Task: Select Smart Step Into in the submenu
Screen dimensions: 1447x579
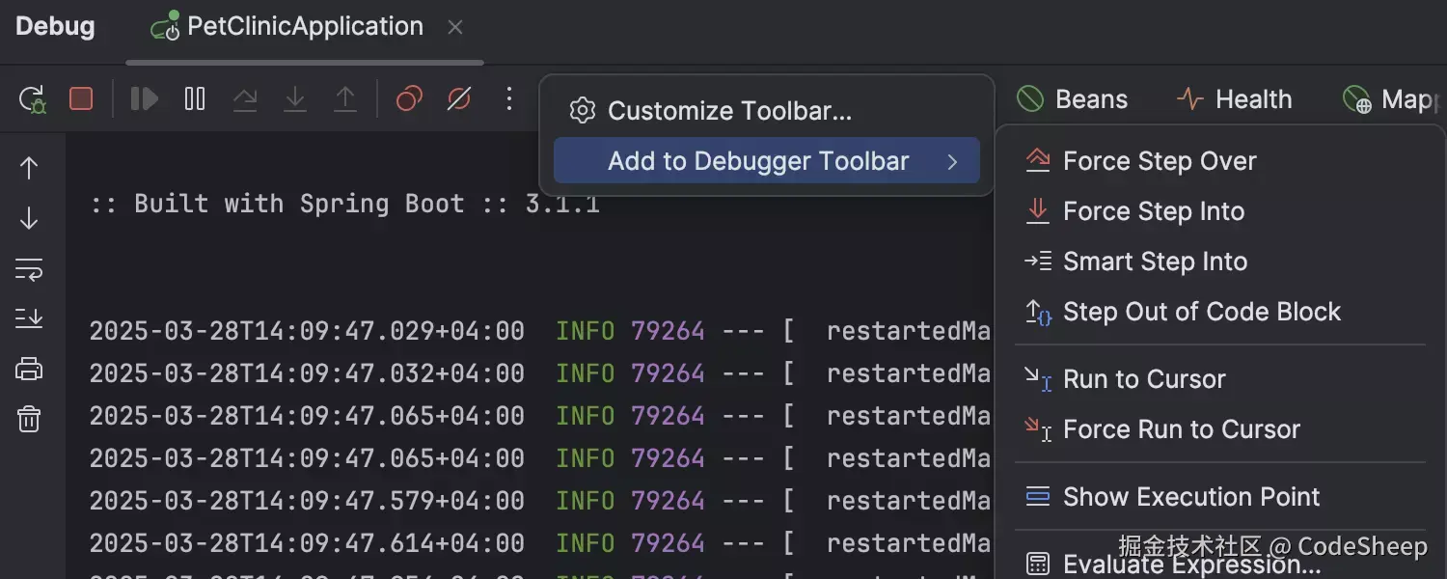Action: pyautogui.click(x=1155, y=262)
